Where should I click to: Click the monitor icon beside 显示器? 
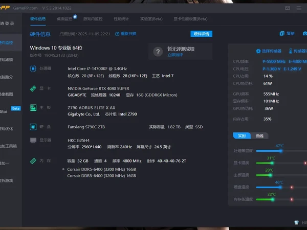33,140
